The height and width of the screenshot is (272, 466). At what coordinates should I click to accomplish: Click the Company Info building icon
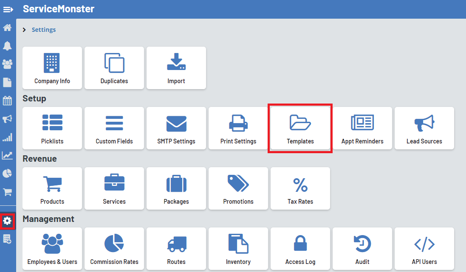52,63
